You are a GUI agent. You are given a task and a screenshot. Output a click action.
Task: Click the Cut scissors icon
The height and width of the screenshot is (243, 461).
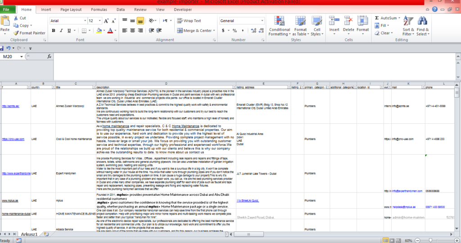(16, 18)
